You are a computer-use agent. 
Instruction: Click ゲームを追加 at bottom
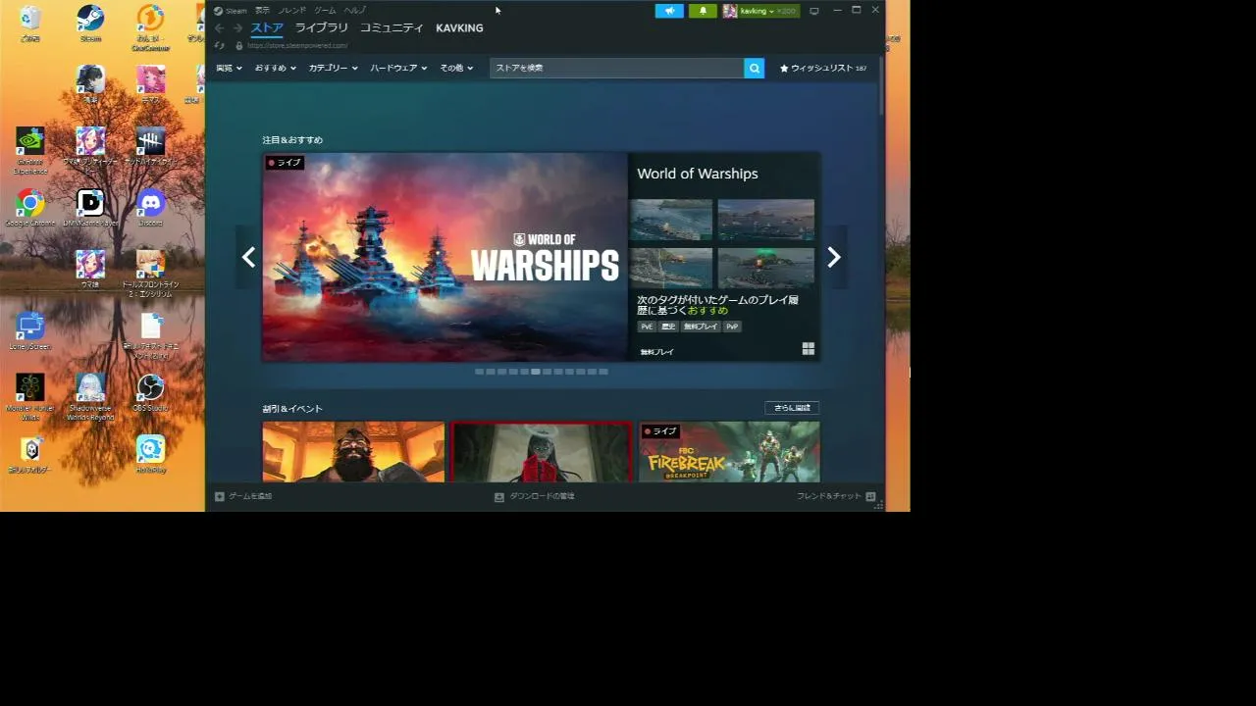coord(243,496)
